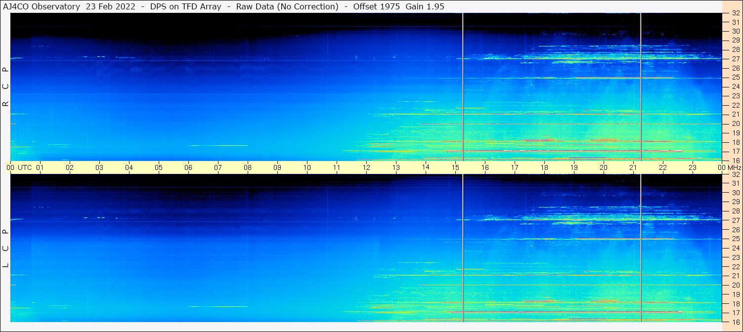Screen dimensions: 743x332
Task: Select the 09 hour tick on time axis
Action: pos(277,167)
